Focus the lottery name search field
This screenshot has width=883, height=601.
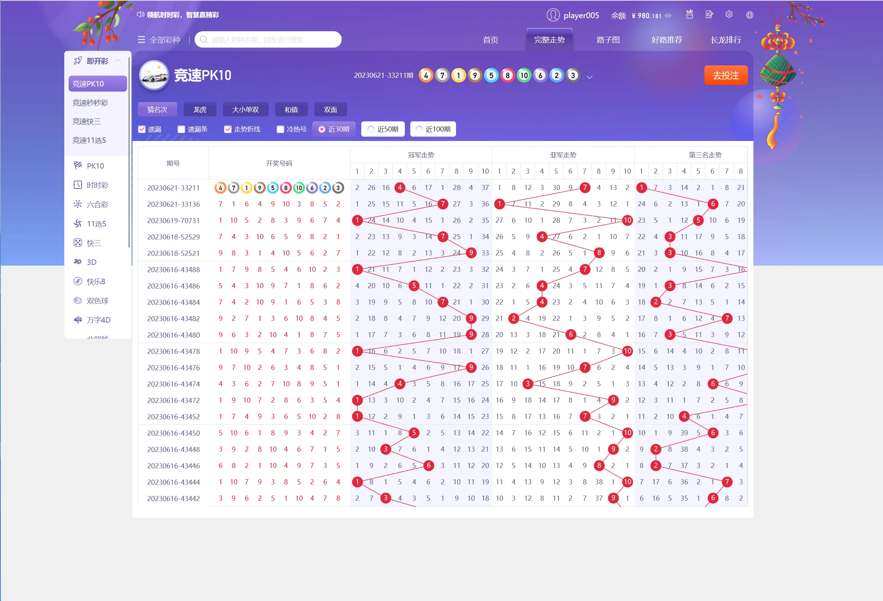click(273, 40)
